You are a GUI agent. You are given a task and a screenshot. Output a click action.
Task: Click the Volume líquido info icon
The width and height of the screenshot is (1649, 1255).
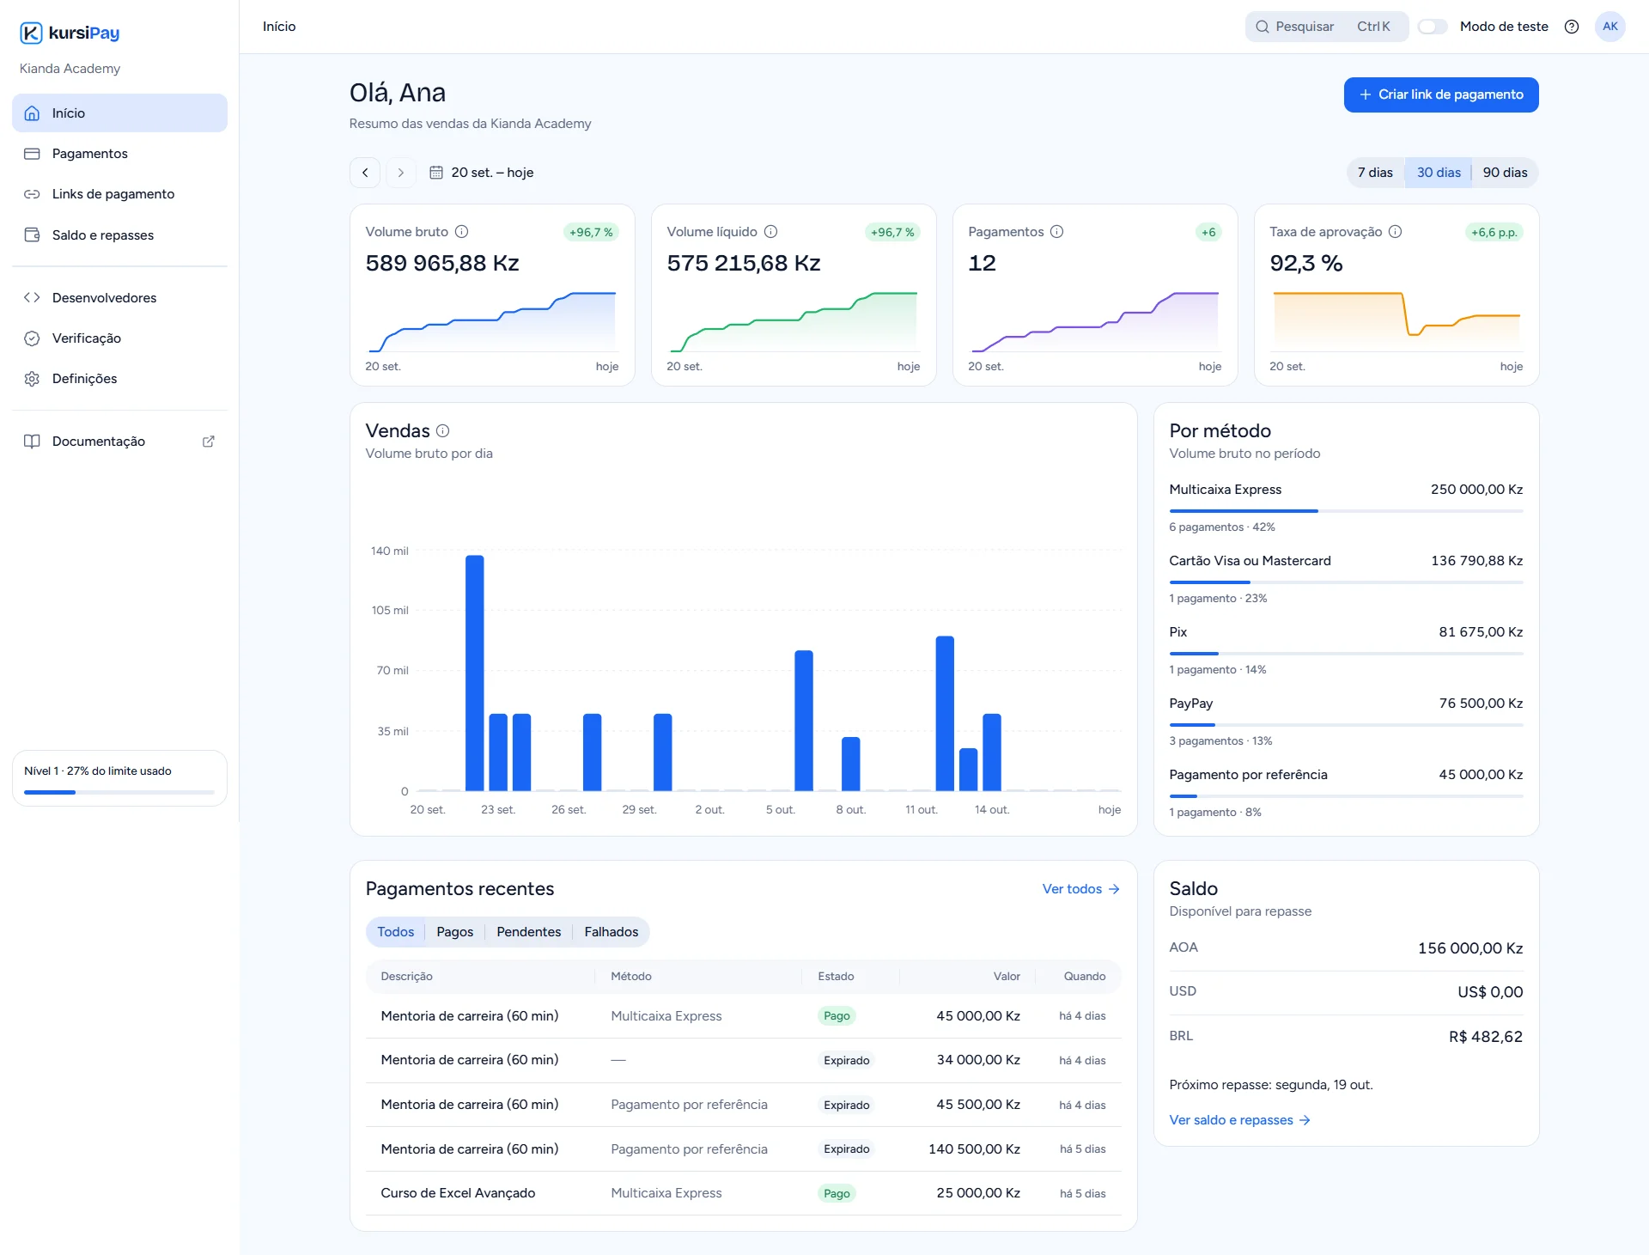[770, 232]
